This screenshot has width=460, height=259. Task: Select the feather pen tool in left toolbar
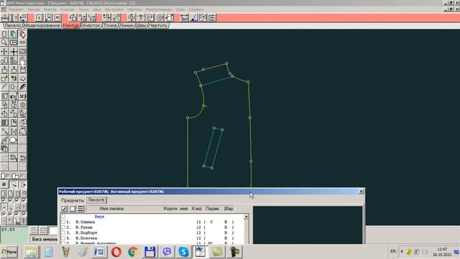pyautogui.click(x=22, y=87)
